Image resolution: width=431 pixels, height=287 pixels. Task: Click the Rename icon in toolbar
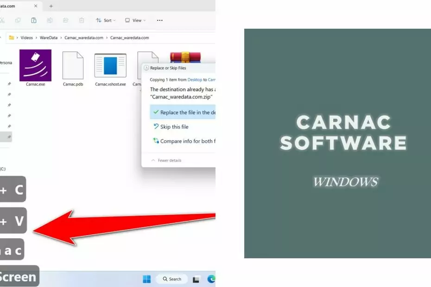pyautogui.click(x=50, y=20)
